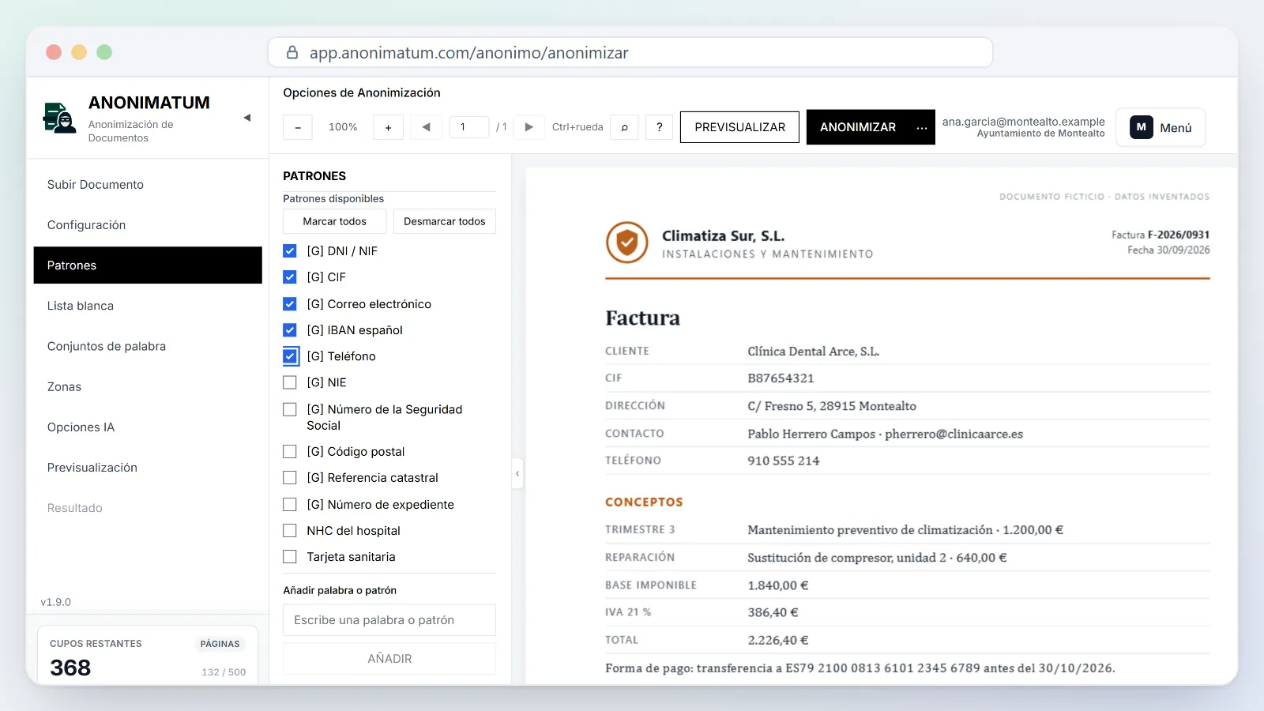Uncheck the IBAN español pattern
The width and height of the screenshot is (1264, 711).
pyautogui.click(x=290, y=330)
